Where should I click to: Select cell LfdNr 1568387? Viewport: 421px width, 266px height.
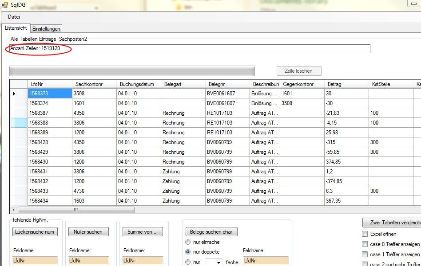pyautogui.click(x=50, y=113)
